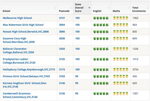
Task: Open Ballarat Clarendon College link
Action: 18,51
